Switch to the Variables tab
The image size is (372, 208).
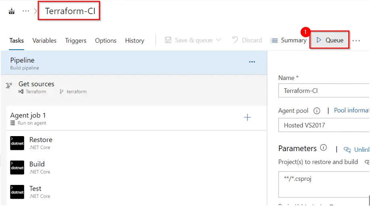44,40
